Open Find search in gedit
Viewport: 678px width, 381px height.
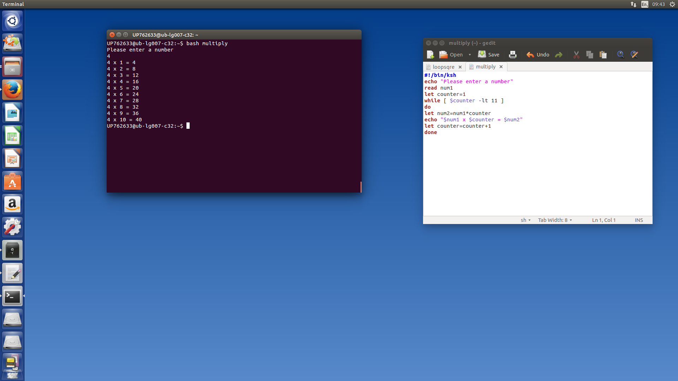620,55
